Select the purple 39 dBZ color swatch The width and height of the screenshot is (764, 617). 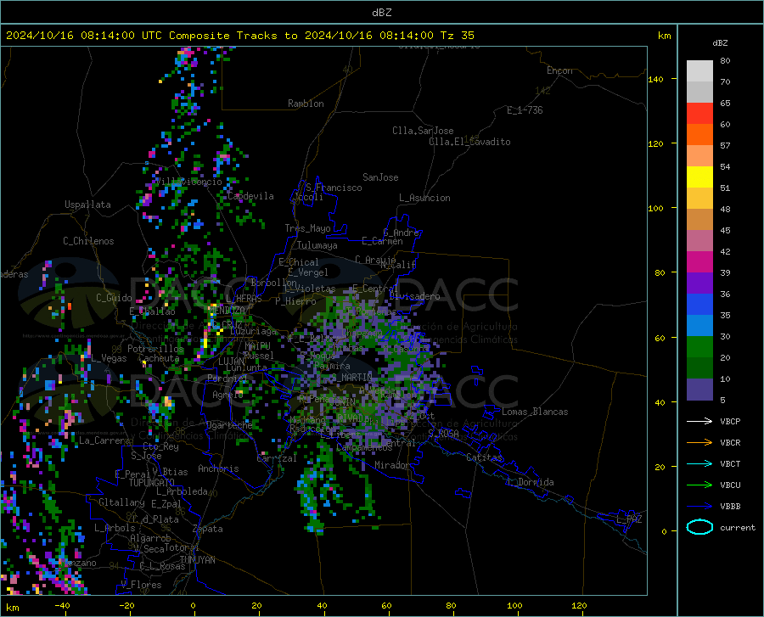tap(699, 283)
